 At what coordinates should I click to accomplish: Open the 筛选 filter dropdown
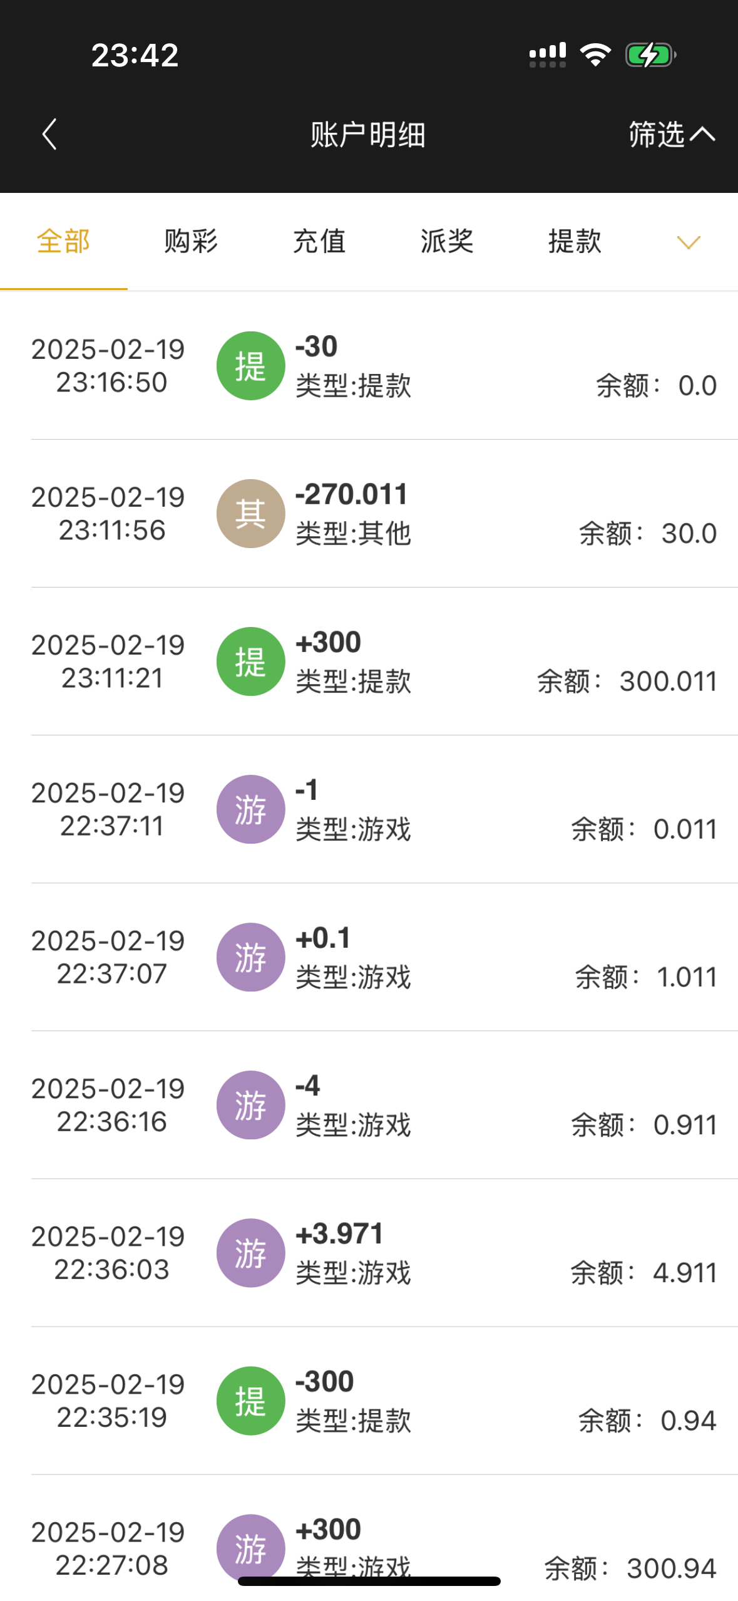click(670, 134)
